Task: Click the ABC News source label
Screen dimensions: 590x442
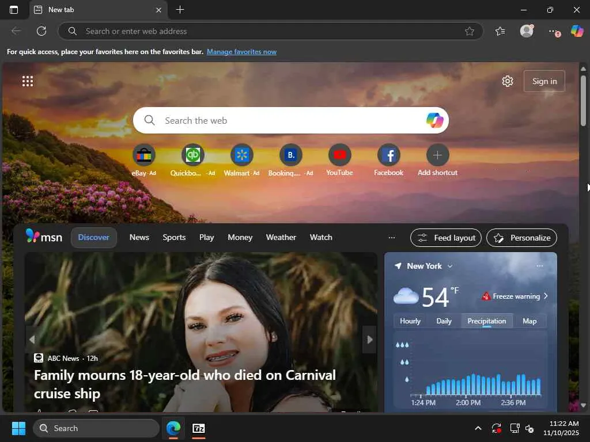Action: point(63,359)
